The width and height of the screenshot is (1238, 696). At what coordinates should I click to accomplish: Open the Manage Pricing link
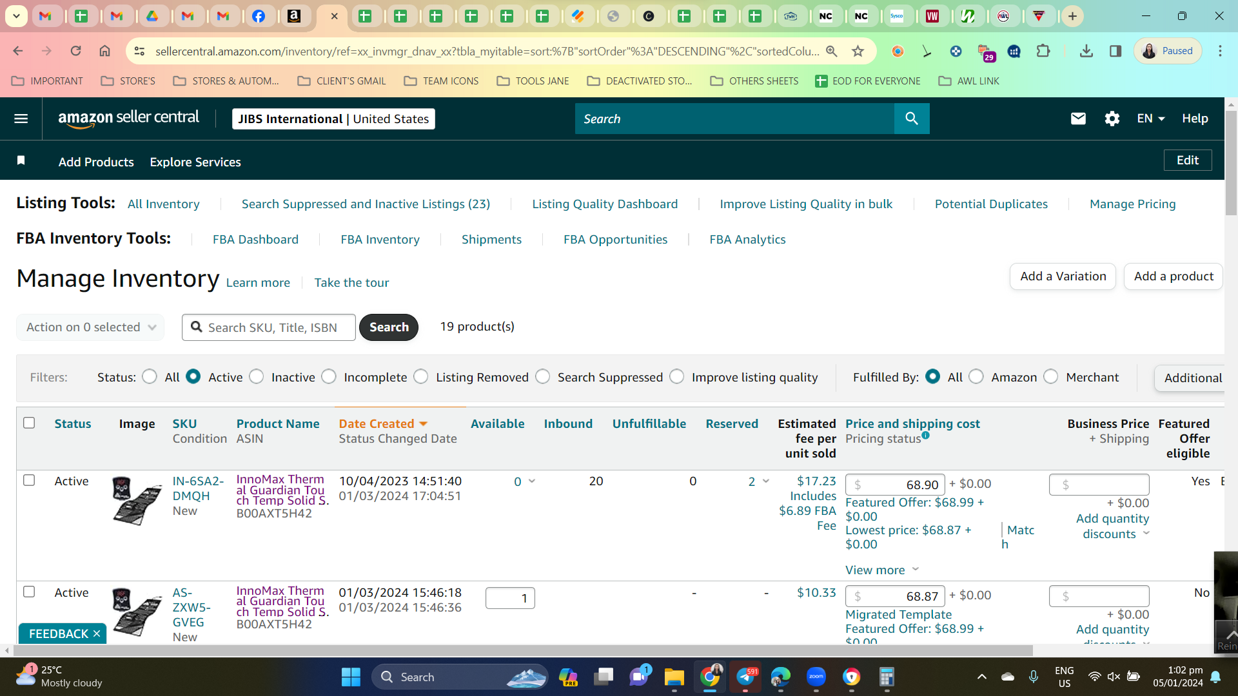1132,204
